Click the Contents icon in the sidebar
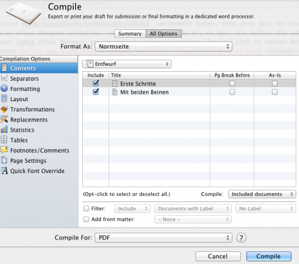The image size is (299, 264). [4, 68]
